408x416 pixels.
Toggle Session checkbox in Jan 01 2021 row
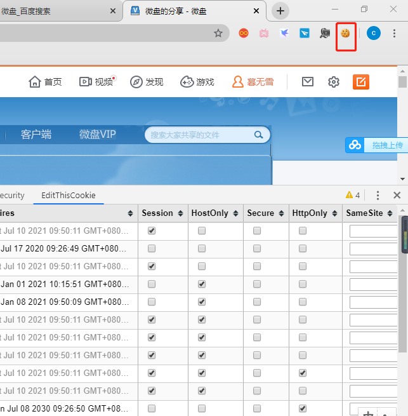click(152, 284)
